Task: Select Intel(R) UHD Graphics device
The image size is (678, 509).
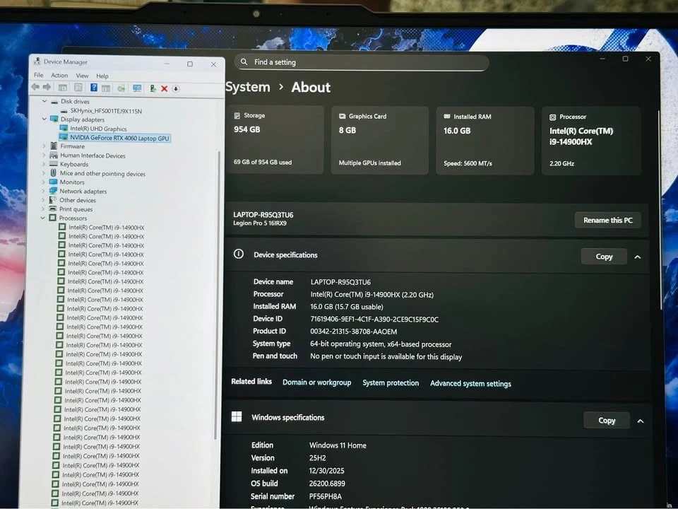Action: 98,129
